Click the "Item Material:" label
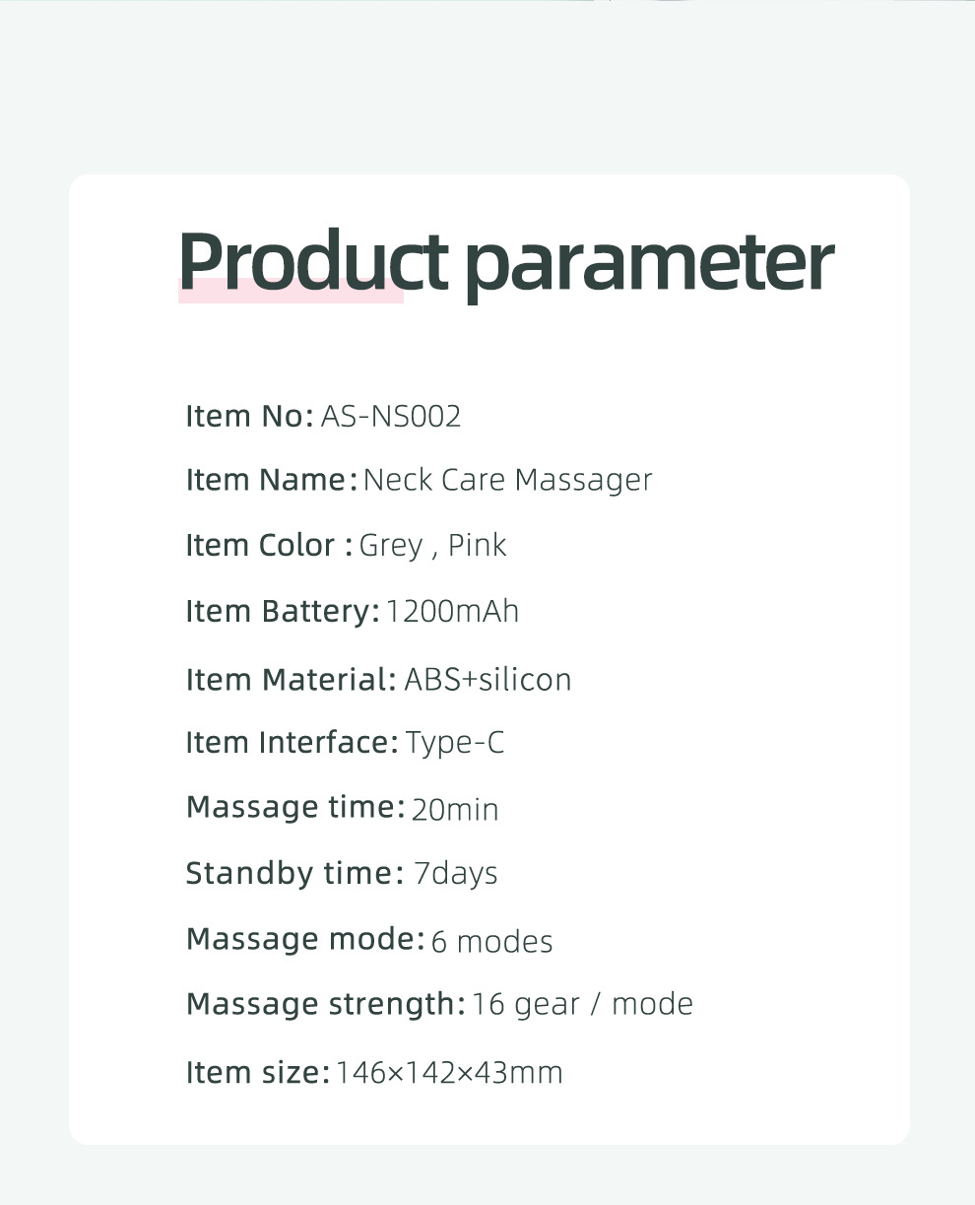 pyautogui.click(x=291, y=680)
